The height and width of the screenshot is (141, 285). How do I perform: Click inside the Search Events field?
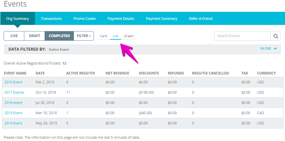tap(242, 36)
